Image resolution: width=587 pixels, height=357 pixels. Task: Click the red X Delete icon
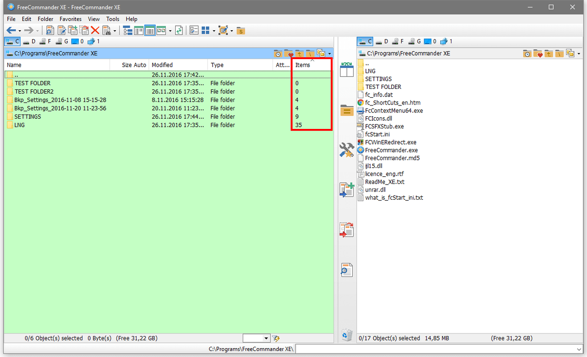click(95, 30)
